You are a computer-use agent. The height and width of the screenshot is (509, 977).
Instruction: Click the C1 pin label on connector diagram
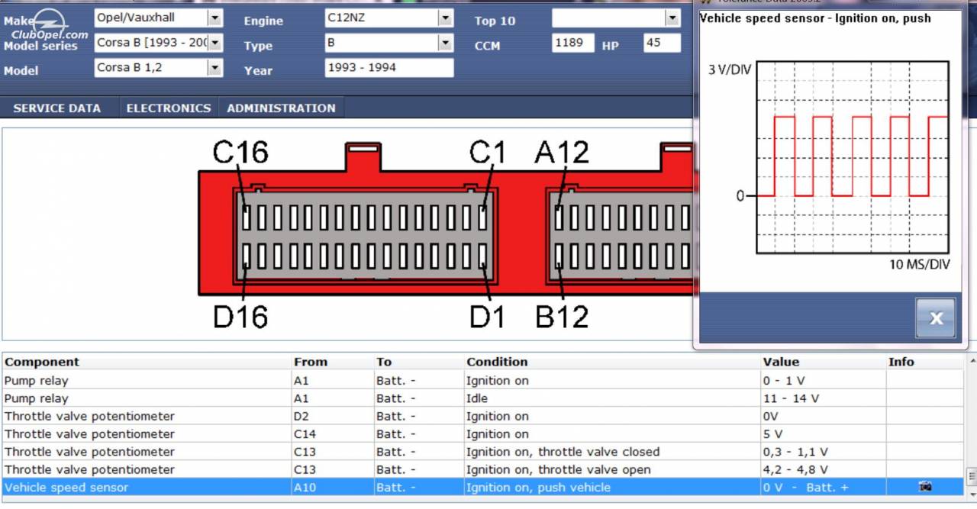tap(487, 153)
